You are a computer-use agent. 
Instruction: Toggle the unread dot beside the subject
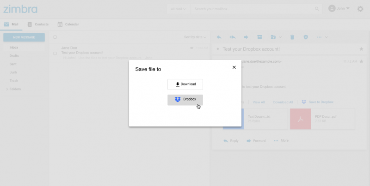218,49
